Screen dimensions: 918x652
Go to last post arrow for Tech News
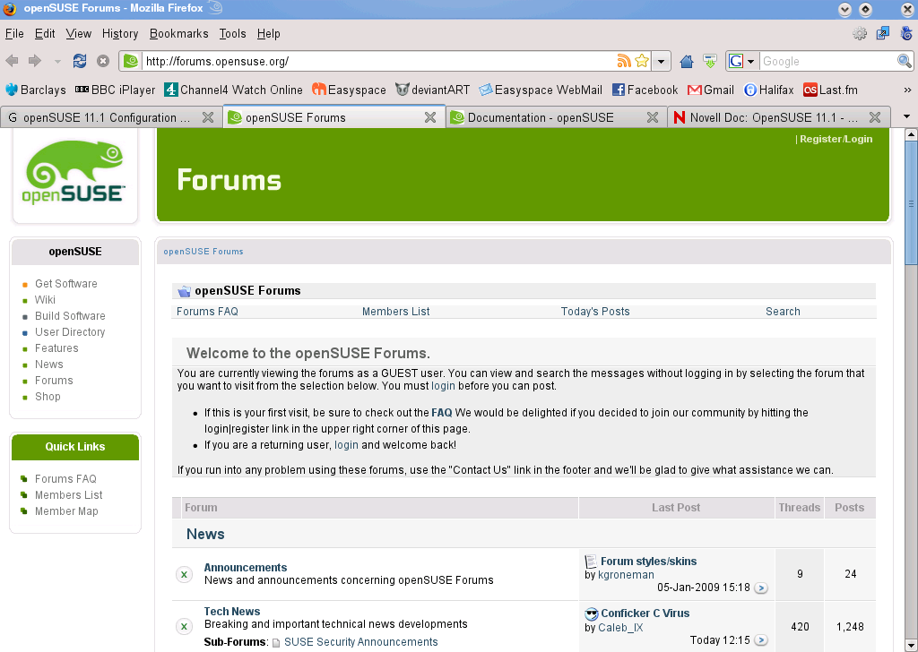760,640
